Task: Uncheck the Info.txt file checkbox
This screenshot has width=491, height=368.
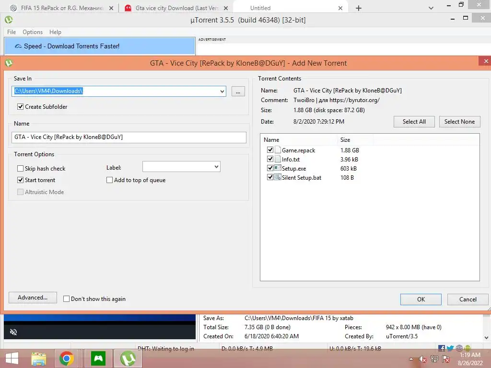Action: 270,159
